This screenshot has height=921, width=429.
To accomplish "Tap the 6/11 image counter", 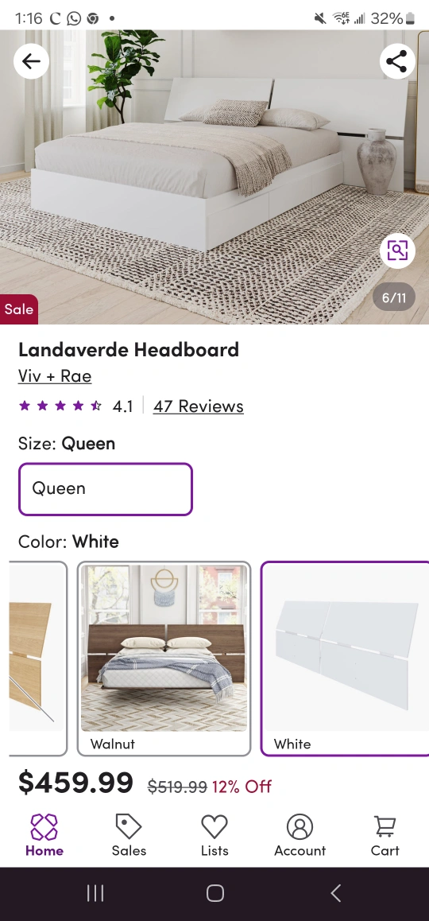I will coord(394,297).
